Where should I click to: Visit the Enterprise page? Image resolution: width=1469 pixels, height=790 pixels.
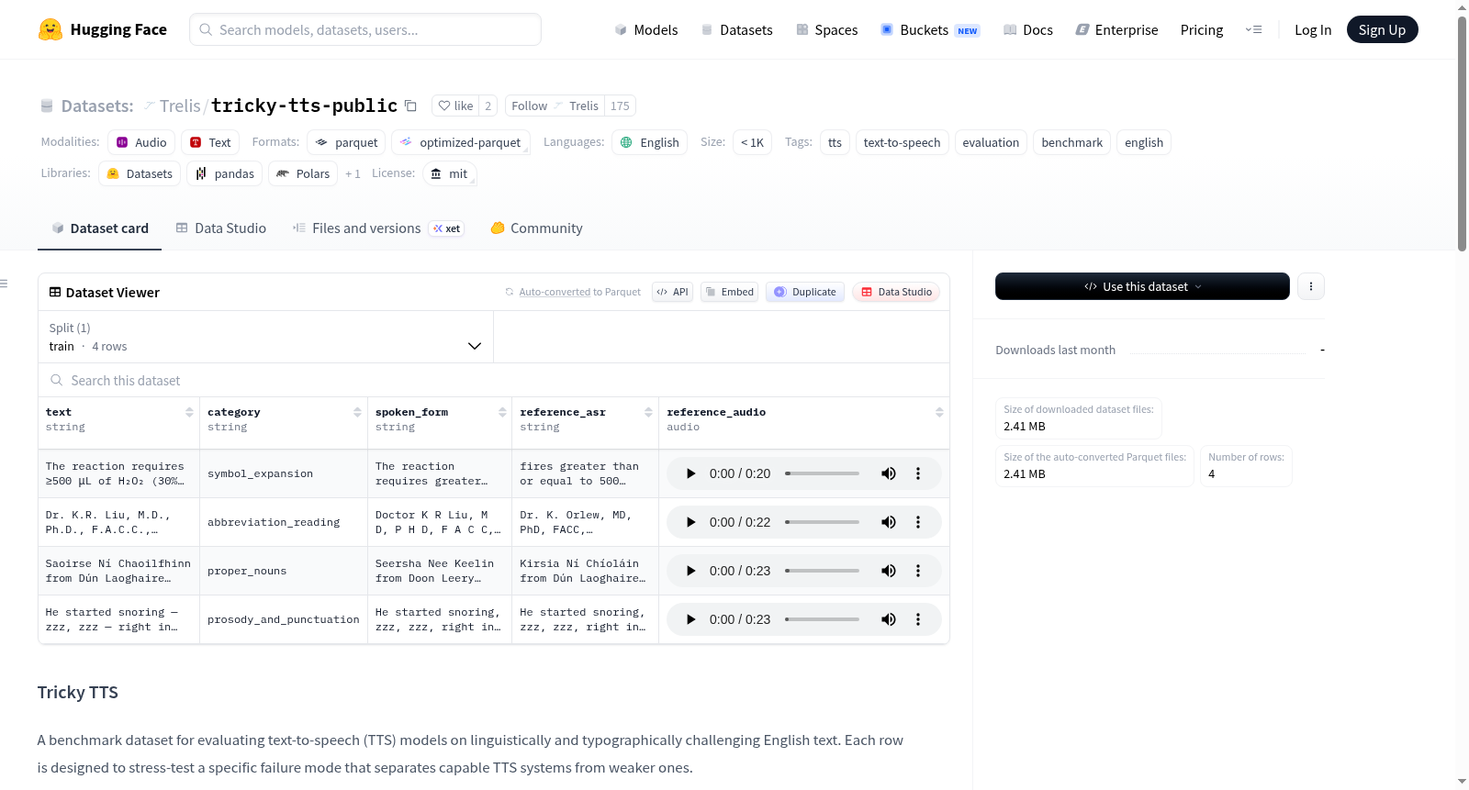click(x=1117, y=29)
